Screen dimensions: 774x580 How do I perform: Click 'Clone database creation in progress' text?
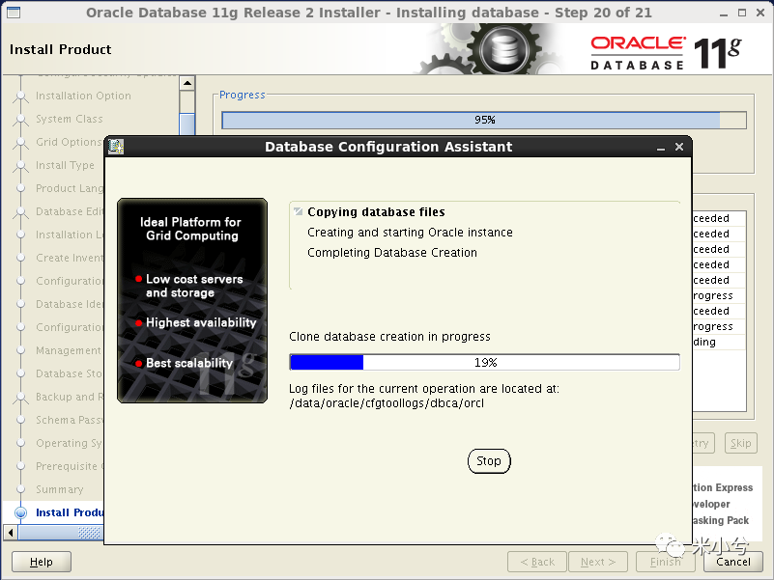(389, 337)
